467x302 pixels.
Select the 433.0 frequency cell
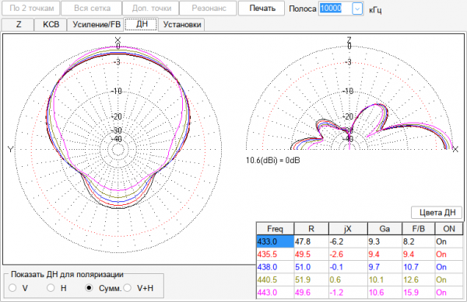click(x=276, y=241)
